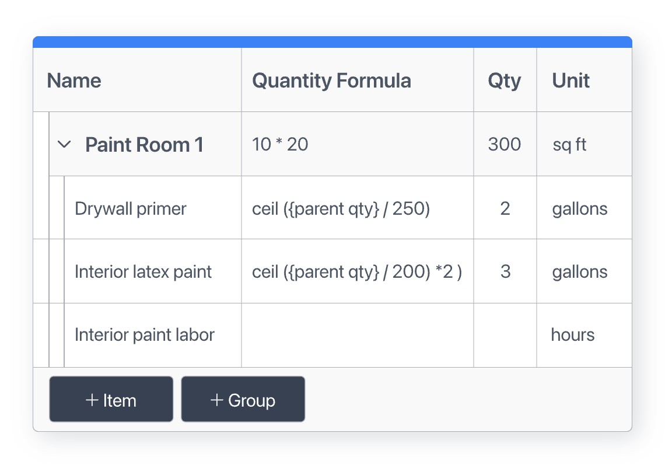Click the Qty column header
The image size is (665, 468).
(x=505, y=81)
